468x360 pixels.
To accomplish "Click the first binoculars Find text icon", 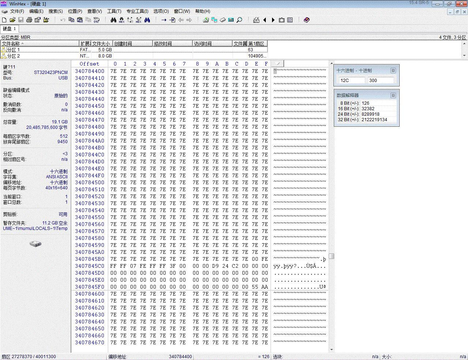I will (113, 20).
